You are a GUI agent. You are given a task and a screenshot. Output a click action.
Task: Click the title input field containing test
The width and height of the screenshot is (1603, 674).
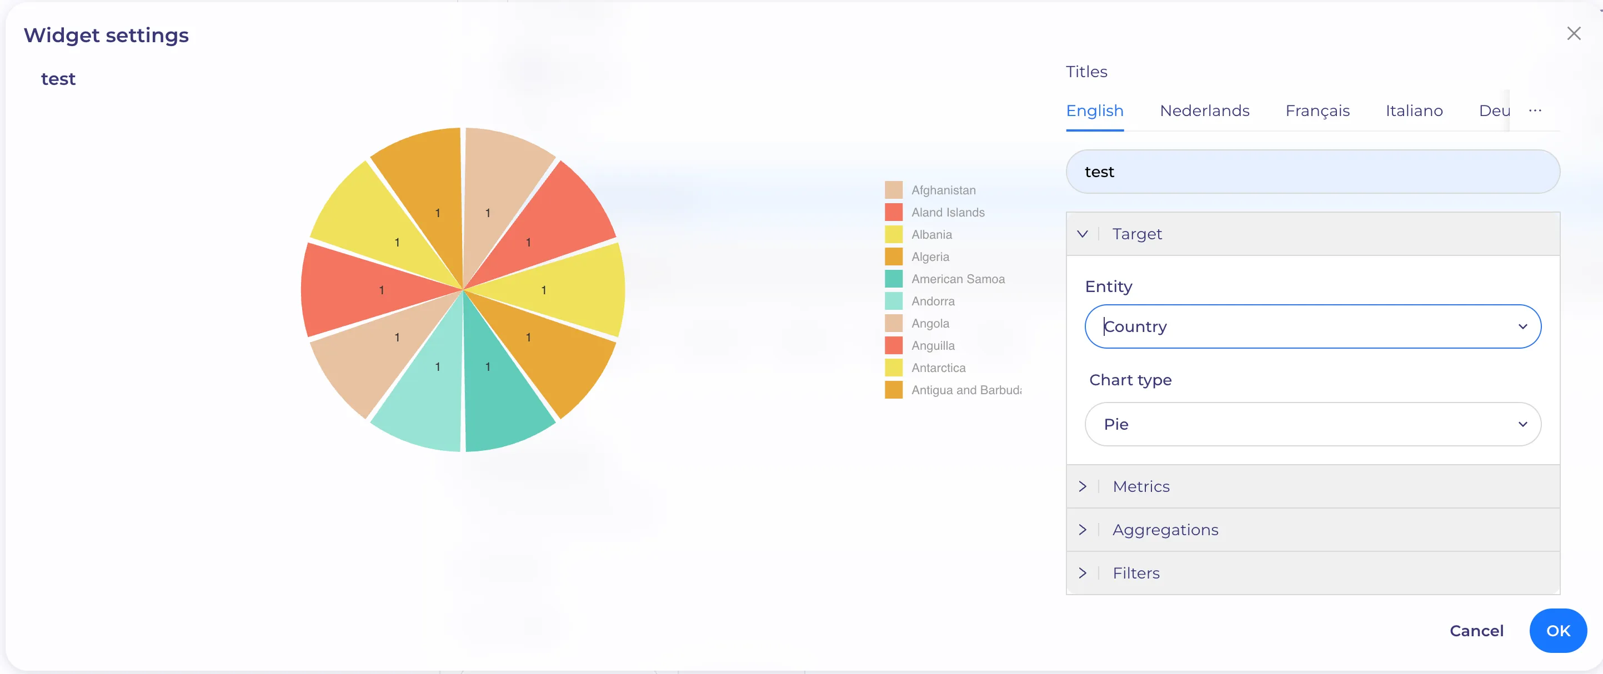1313,172
